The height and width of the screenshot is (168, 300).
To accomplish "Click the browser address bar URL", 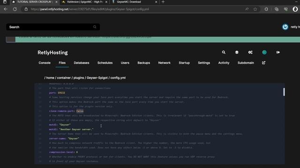I will [90, 9].
